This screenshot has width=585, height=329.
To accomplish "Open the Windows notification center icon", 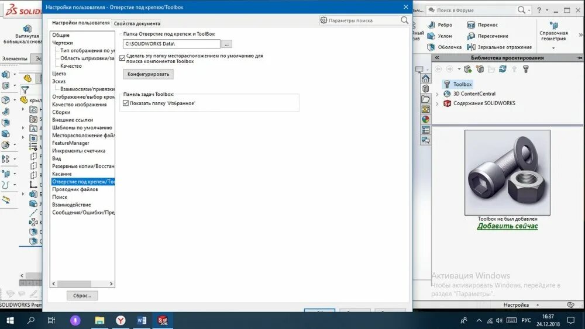I will pyautogui.click(x=571, y=320).
